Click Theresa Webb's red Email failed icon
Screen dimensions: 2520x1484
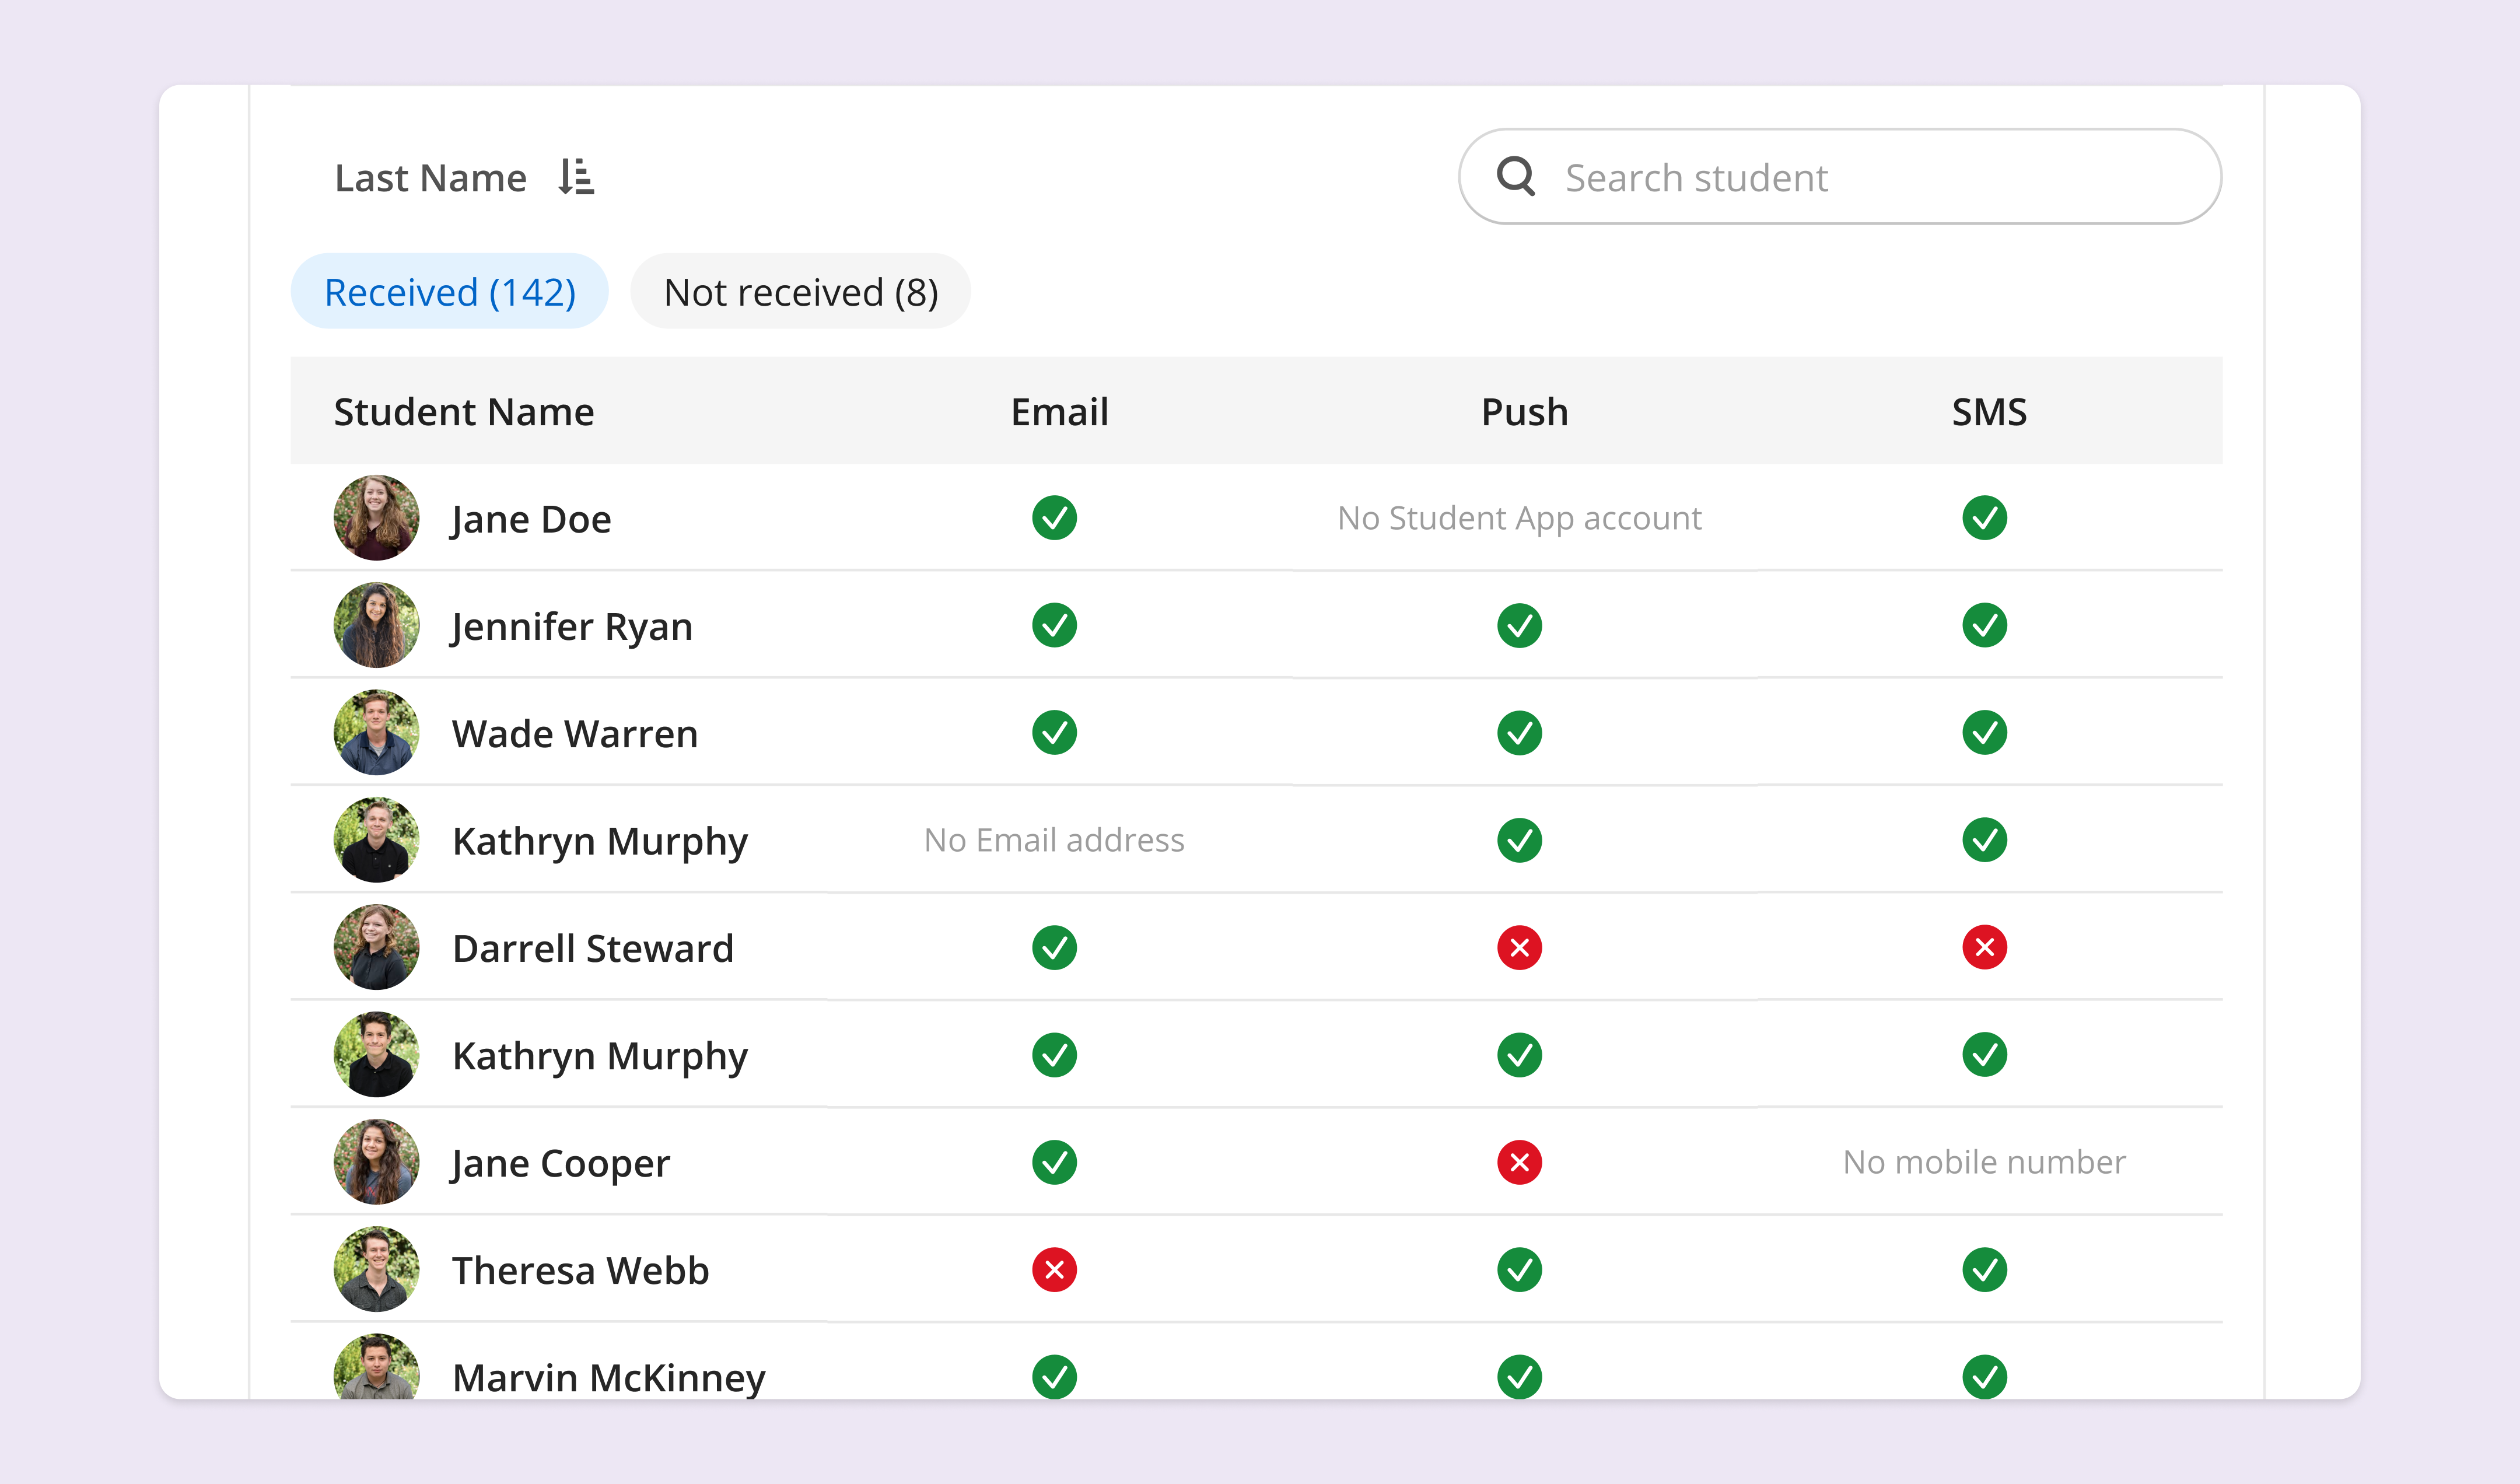pyautogui.click(x=1054, y=1269)
